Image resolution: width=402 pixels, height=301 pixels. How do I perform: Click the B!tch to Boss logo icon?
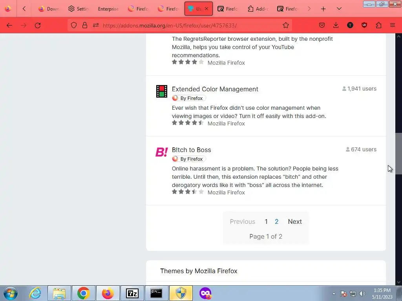(x=161, y=152)
